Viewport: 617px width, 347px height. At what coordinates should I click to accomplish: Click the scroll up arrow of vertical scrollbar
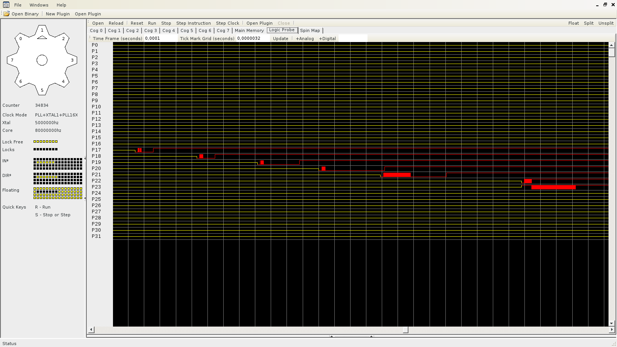tap(611, 45)
